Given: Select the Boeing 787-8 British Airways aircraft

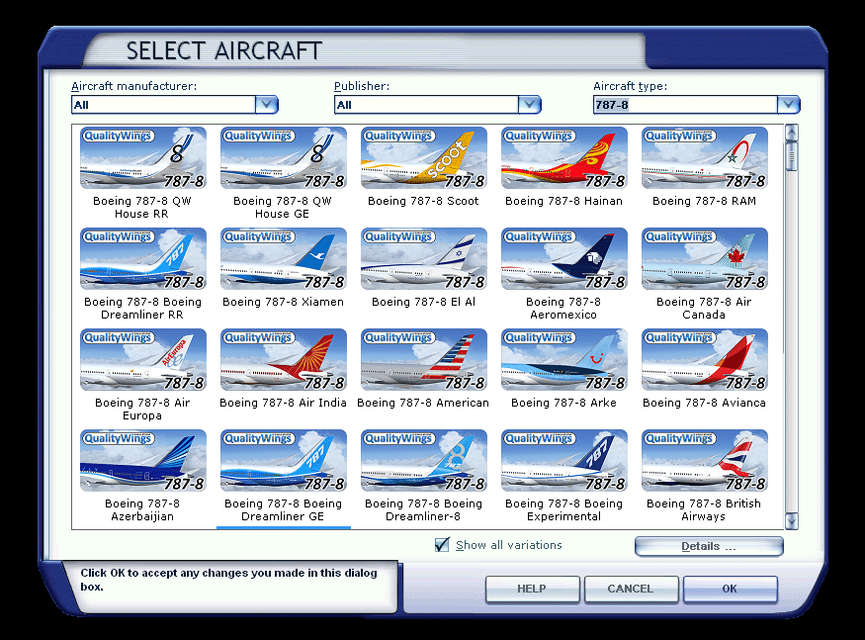Looking at the screenshot, I should pos(704,461).
